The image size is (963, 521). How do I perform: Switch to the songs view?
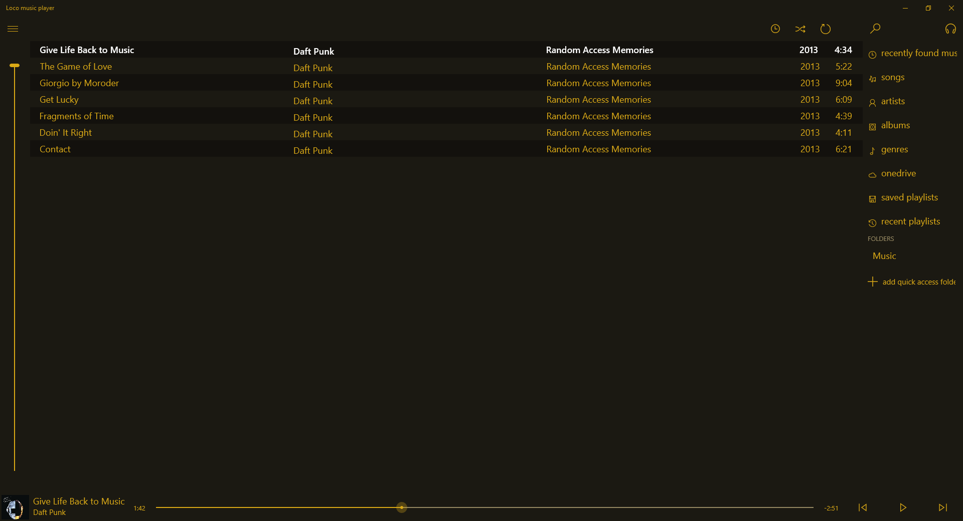click(893, 77)
